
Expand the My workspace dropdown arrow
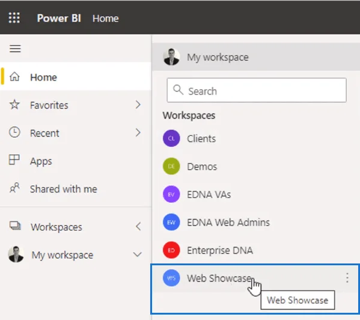click(x=137, y=254)
